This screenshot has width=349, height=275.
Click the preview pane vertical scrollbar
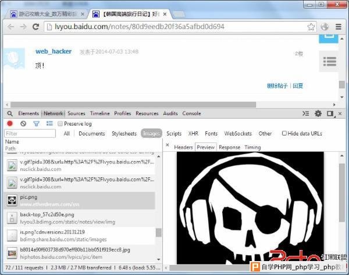coord(342,192)
